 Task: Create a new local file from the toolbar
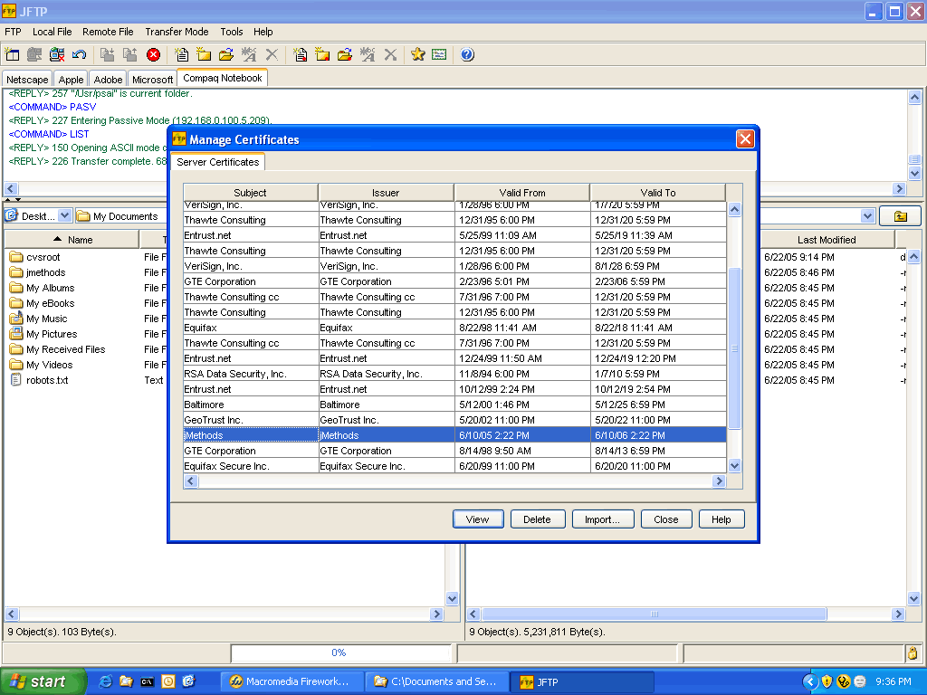point(181,55)
